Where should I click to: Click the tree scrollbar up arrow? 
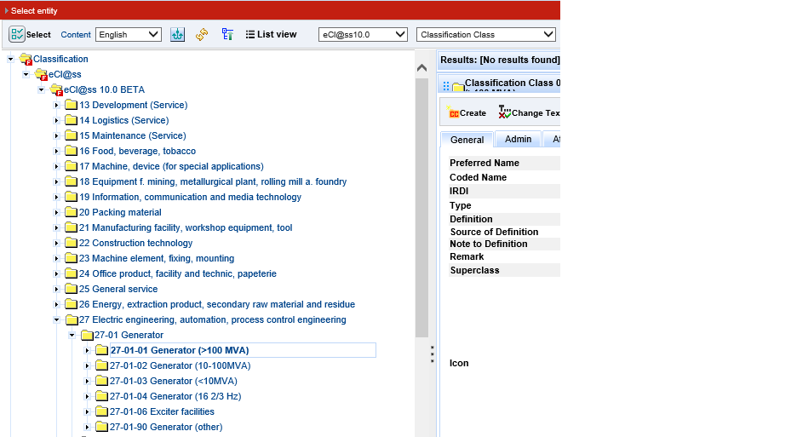(421, 67)
